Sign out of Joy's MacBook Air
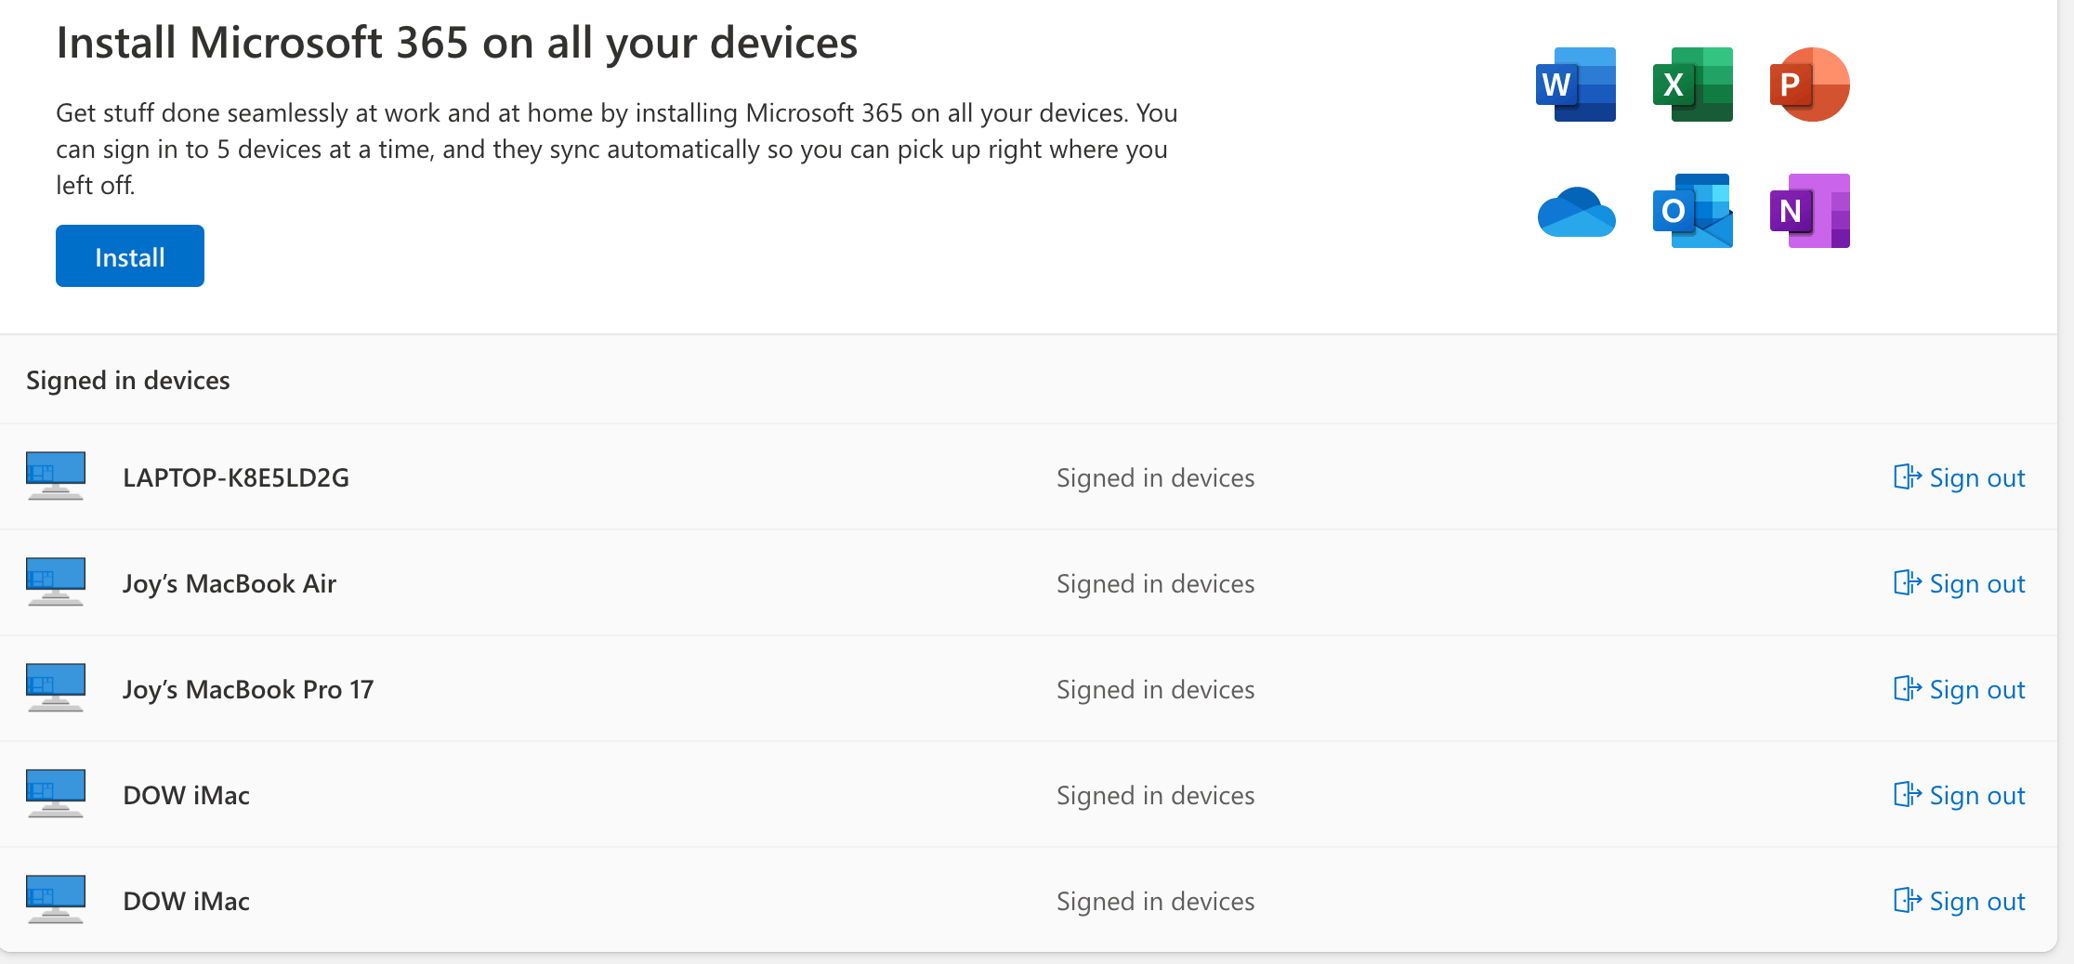Image resolution: width=2074 pixels, height=964 pixels. click(1960, 583)
